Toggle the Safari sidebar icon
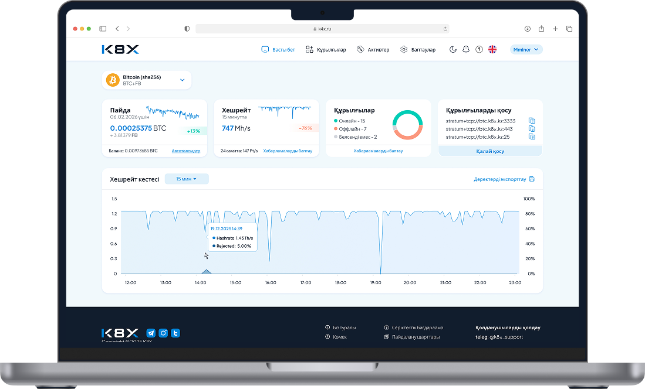 (x=103, y=28)
